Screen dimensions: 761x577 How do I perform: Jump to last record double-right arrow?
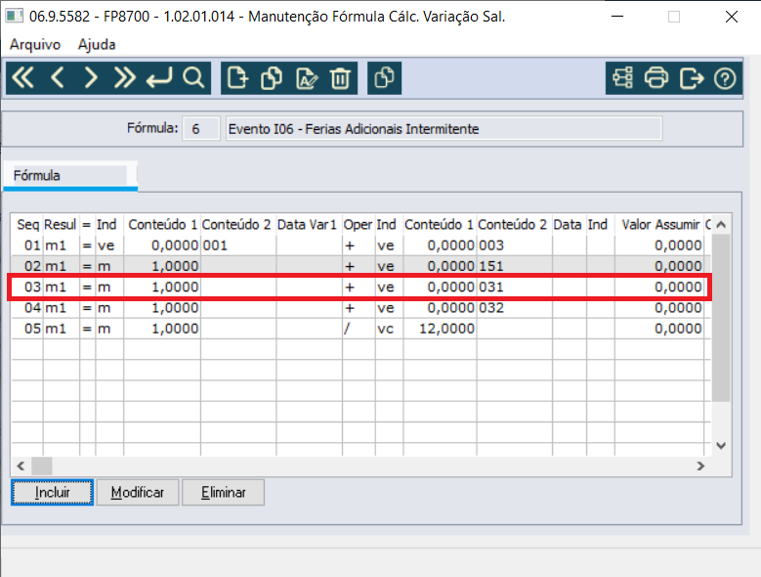pyautogui.click(x=125, y=77)
